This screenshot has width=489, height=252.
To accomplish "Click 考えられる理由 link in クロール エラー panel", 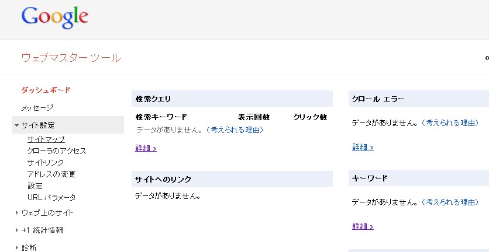I will (x=450, y=123).
